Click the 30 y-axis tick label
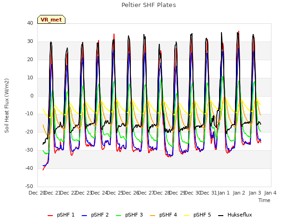299x224 pixels. pyautogui.click(x=30, y=42)
